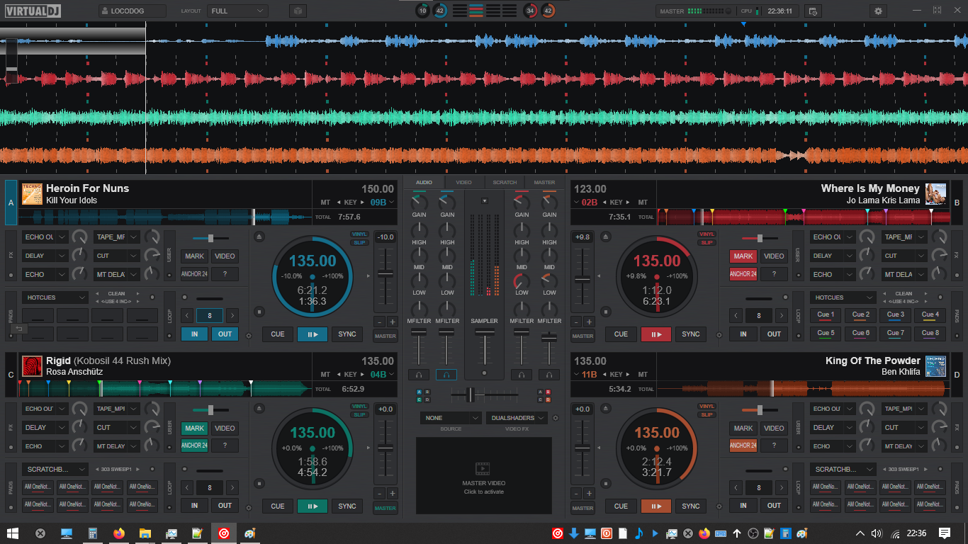Open the DUALSHADERS video FX dropdown
Image resolution: width=968 pixels, height=544 pixels.
[517, 418]
